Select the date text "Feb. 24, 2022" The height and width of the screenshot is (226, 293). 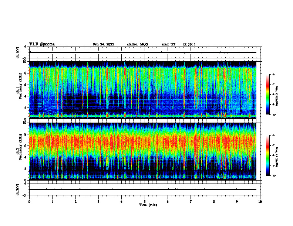pyautogui.click(x=103, y=44)
